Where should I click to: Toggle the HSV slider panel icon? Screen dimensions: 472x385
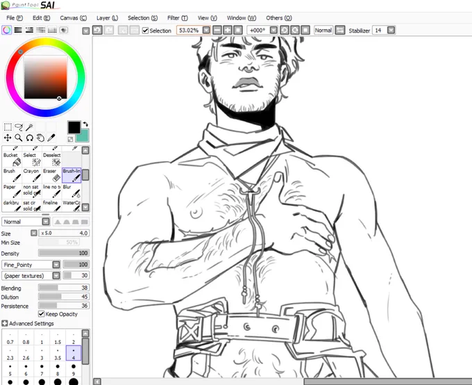tap(29, 30)
